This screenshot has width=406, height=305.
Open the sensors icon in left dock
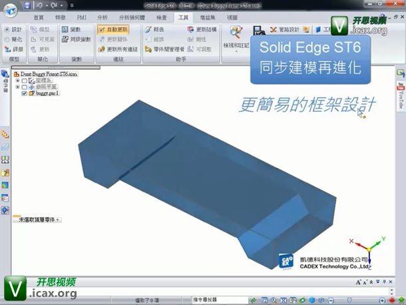click(x=5, y=160)
